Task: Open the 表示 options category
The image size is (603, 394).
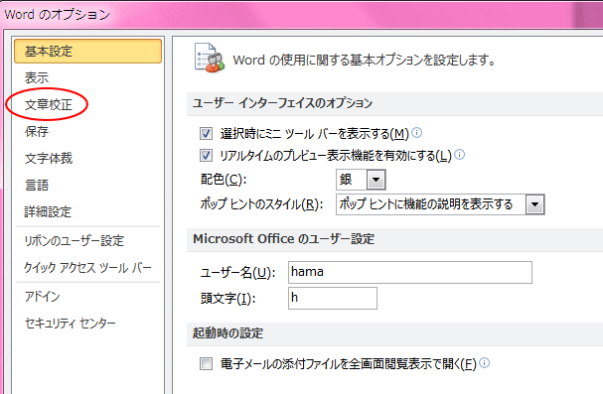Action: tap(37, 78)
